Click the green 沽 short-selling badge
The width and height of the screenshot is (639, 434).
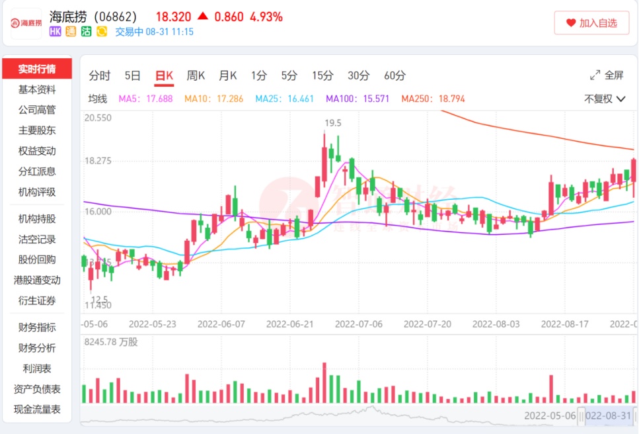click(x=86, y=31)
